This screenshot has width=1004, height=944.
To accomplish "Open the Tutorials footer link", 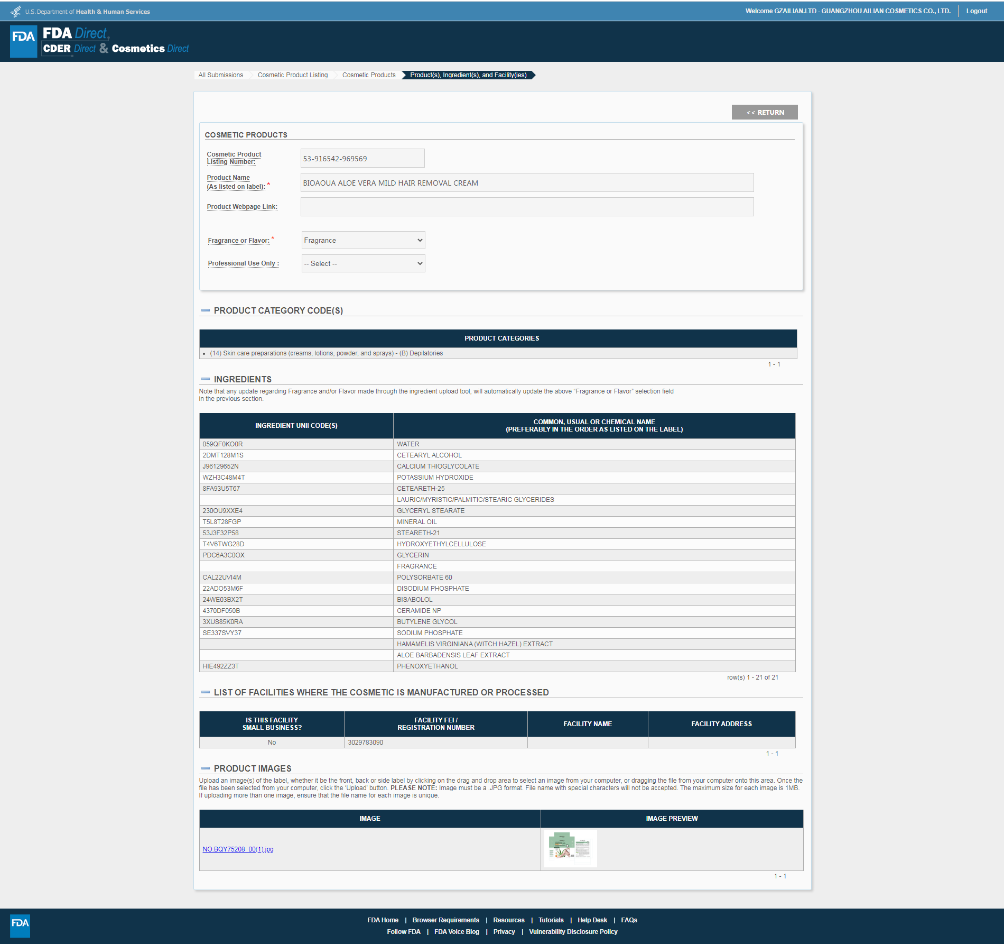I will click(x=551, y=920).
